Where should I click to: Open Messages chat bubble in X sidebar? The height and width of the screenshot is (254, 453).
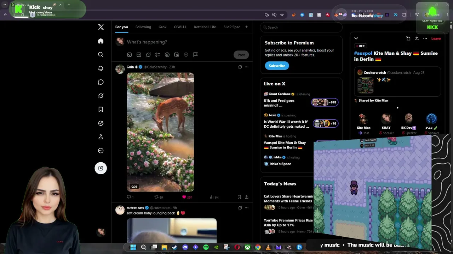101,82
